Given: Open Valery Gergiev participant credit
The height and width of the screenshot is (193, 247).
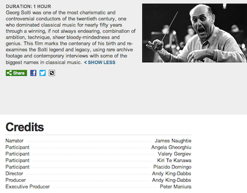Looking at the screenshot, I should click(175, 154).
